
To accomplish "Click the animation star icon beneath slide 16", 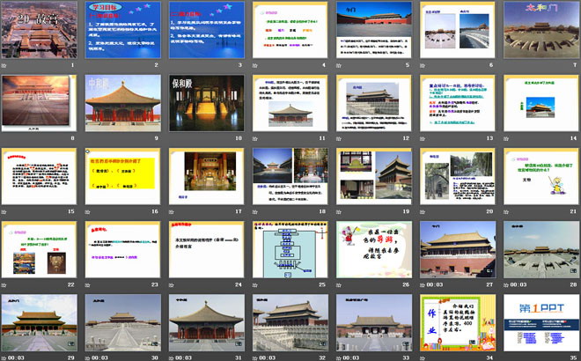I will (x=90, y=211).
